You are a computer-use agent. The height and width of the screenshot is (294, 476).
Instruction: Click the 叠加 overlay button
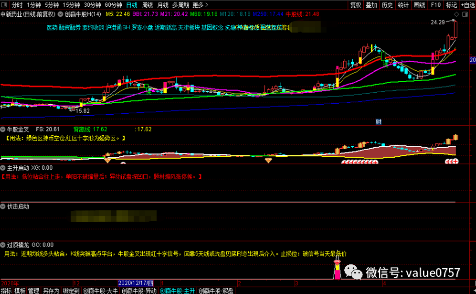(x=371, y=5)
